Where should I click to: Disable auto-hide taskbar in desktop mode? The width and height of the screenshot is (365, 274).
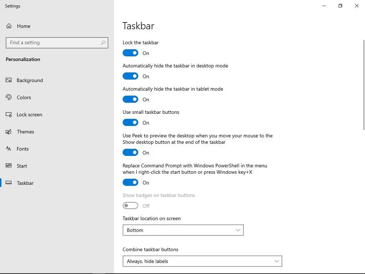point(130,76)
